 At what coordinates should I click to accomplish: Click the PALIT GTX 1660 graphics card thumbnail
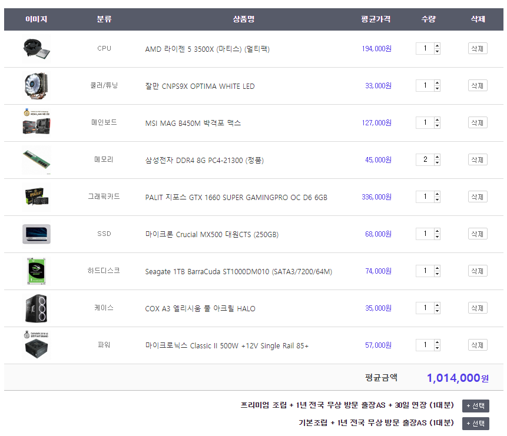[37, 197]
